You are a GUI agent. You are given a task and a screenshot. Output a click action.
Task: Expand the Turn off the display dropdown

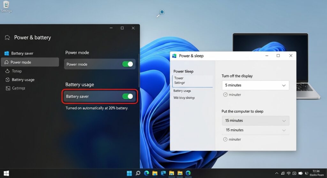[255, 85]
